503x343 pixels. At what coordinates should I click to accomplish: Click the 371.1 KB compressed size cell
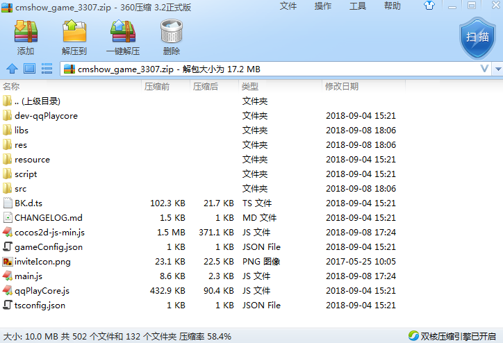[216, 233]
